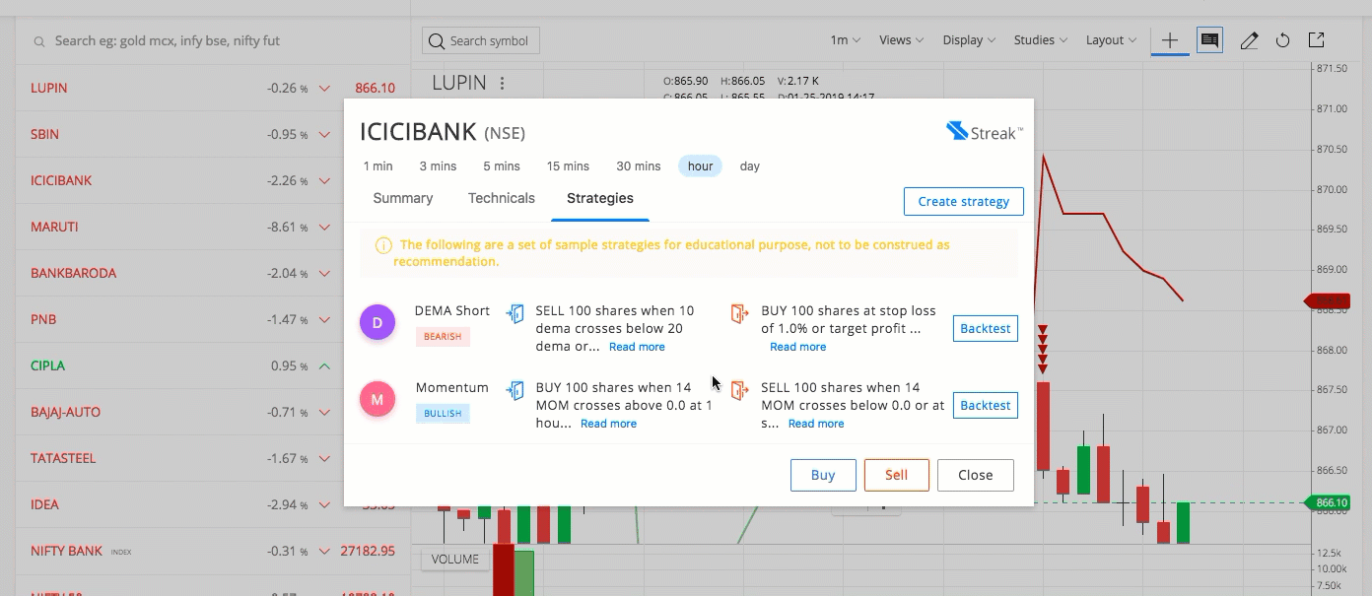Click the BULLISH tag under Momentum
The height and width of the screenshot is (596, 1372).
[x=443, y=414]
